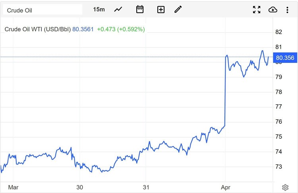Open the three-dot more options menu
This screenshot has width=298, height=193.
pos(287,9)
